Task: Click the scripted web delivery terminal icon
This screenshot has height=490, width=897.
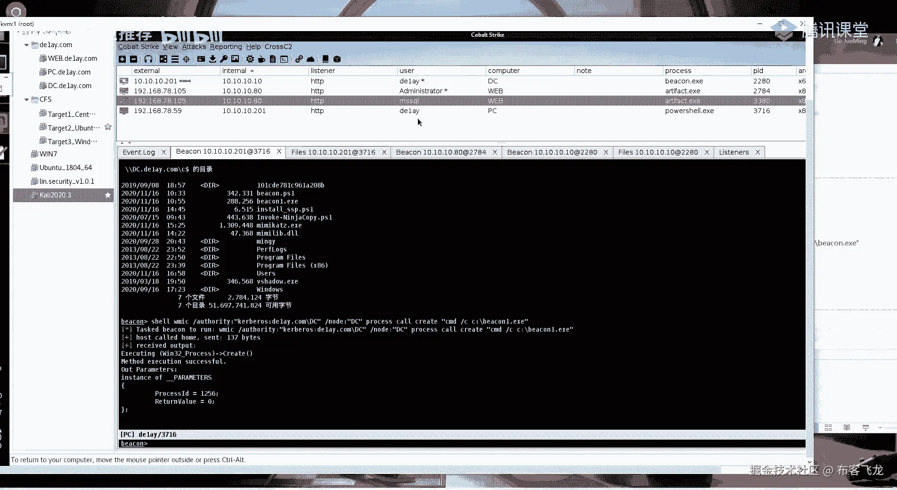Action: 284,59
